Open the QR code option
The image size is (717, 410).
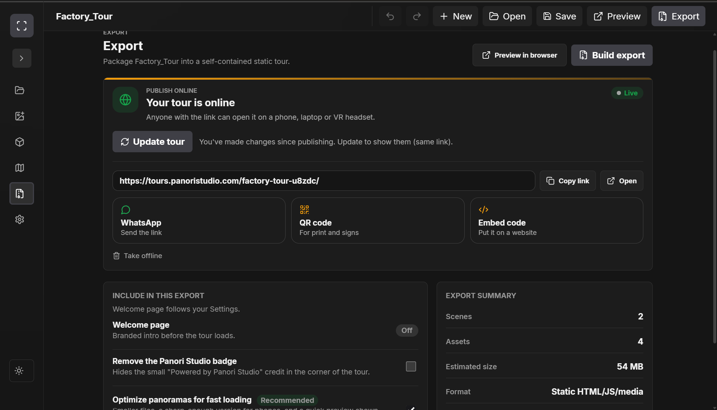tap(378, 221)
